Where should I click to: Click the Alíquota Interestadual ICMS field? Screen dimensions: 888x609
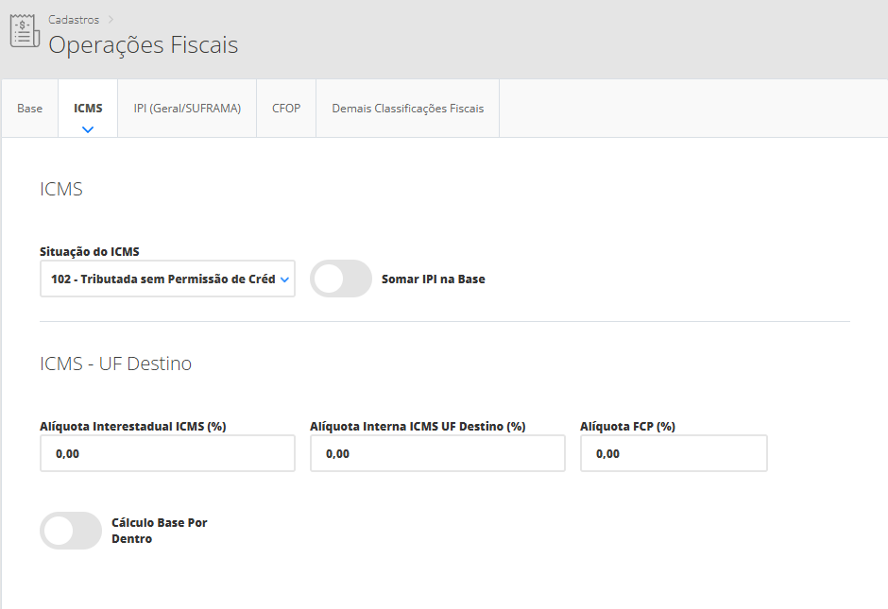click(x=167, y=454)
